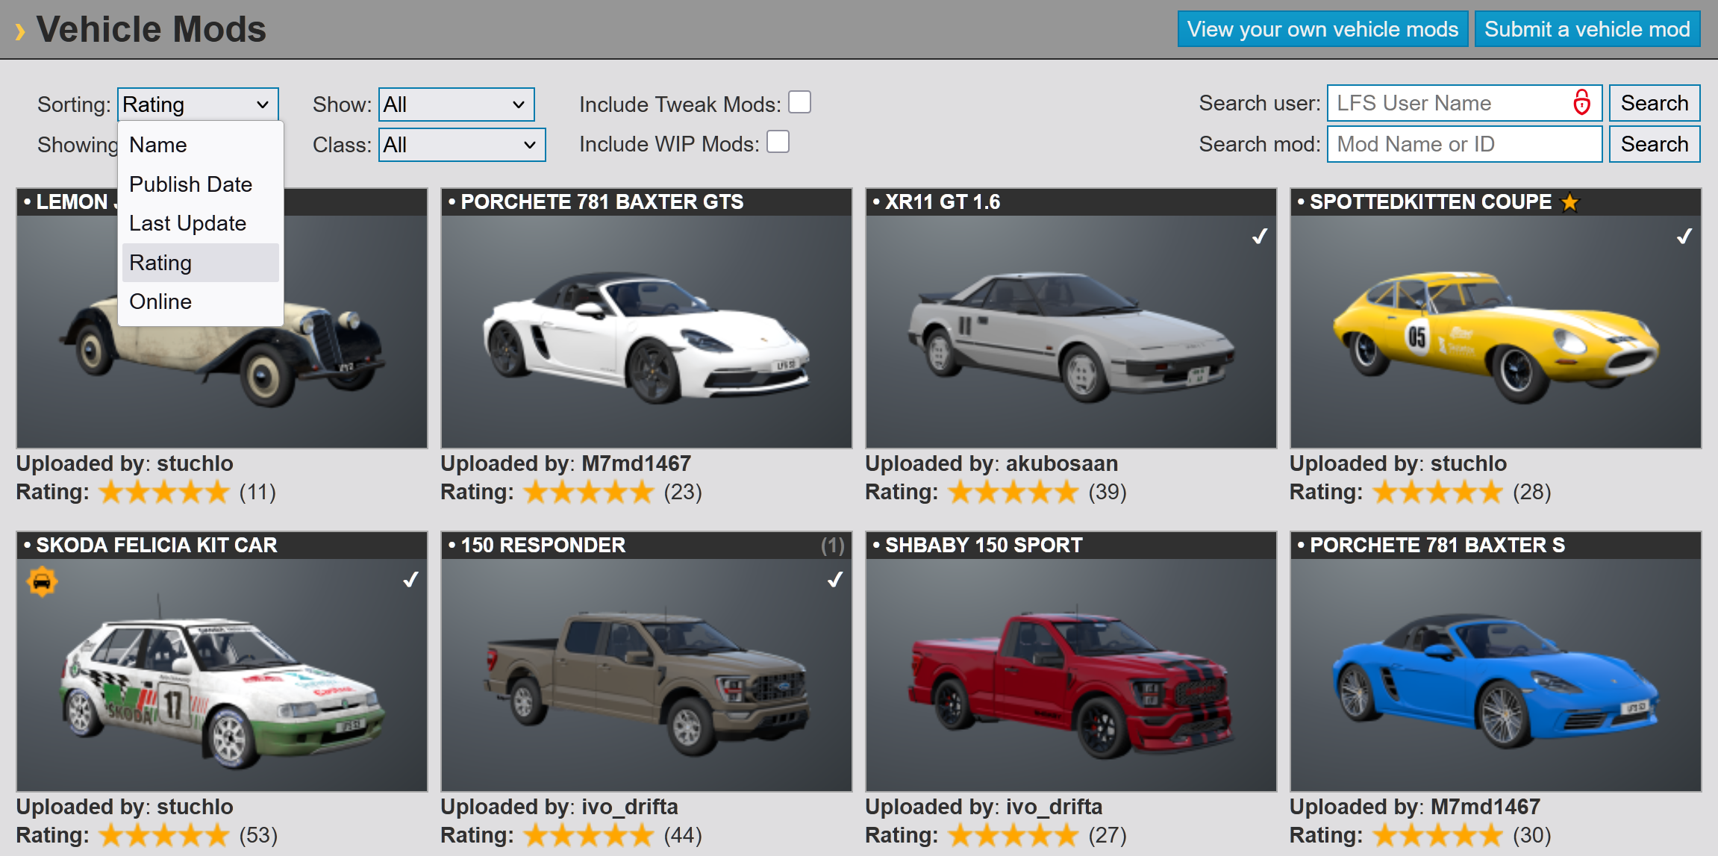Click the orange car badge on Skoda Felicia
The height and width of the screenshot is (856, 1718).
click(x=42, y=581)
